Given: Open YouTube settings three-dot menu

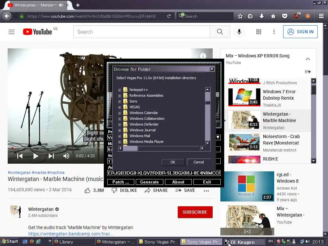Looking at the screenshot, I should (x=274, y=32).
